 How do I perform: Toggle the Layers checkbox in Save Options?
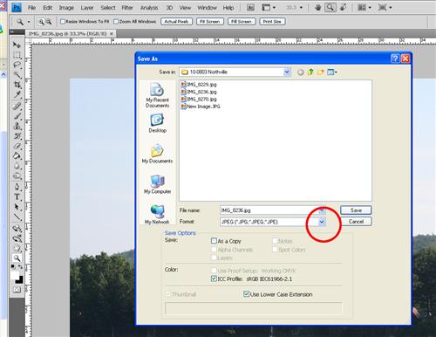pos(214,258)
